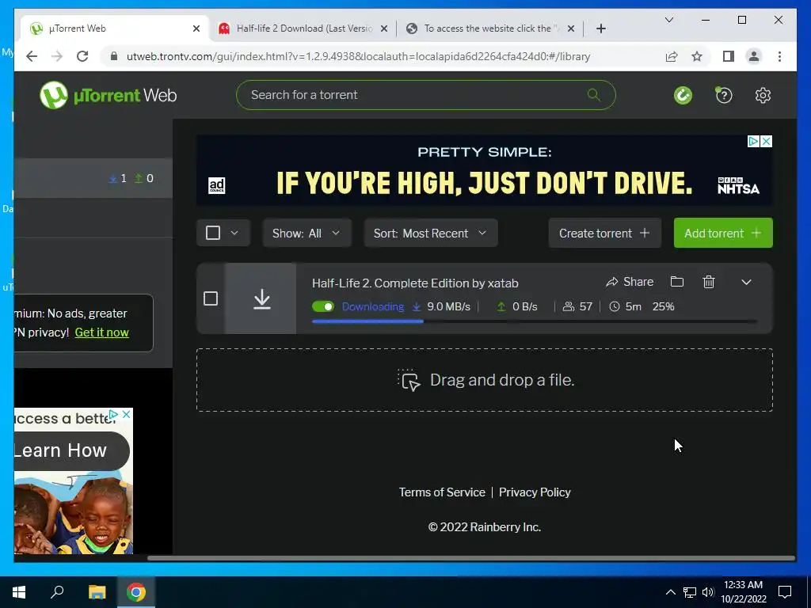Click the 5m time remaining value
Viewport: 811px width, 608px height.
633,306
